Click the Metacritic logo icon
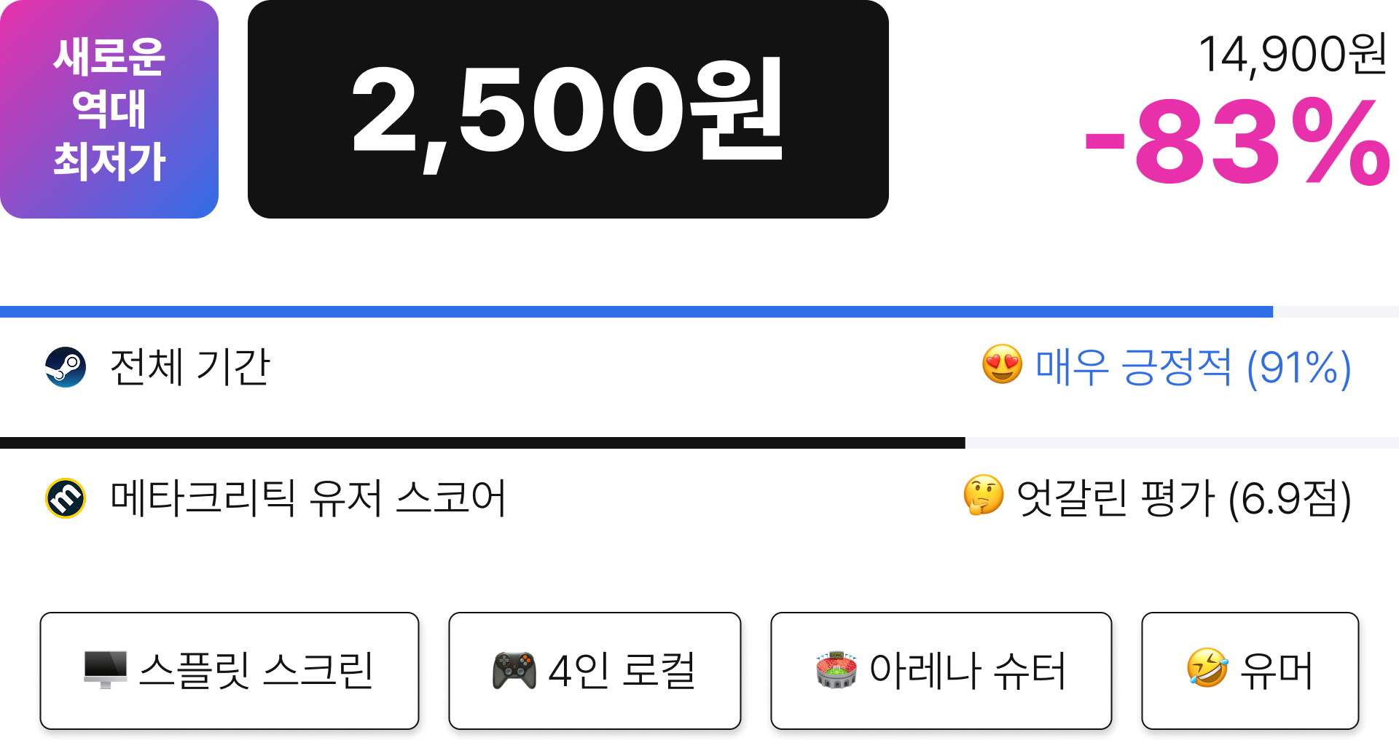This screenshot has height=743, width=1399. (66, 498)
